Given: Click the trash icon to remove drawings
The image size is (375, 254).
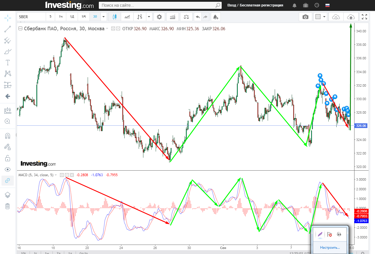Looking at the screenshot, I should (8, 206).
